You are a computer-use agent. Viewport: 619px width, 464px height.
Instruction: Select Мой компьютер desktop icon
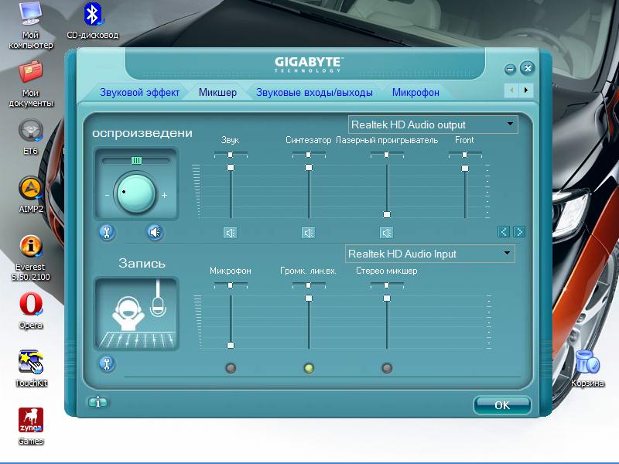pyautogui.click(x=31, y=26)
